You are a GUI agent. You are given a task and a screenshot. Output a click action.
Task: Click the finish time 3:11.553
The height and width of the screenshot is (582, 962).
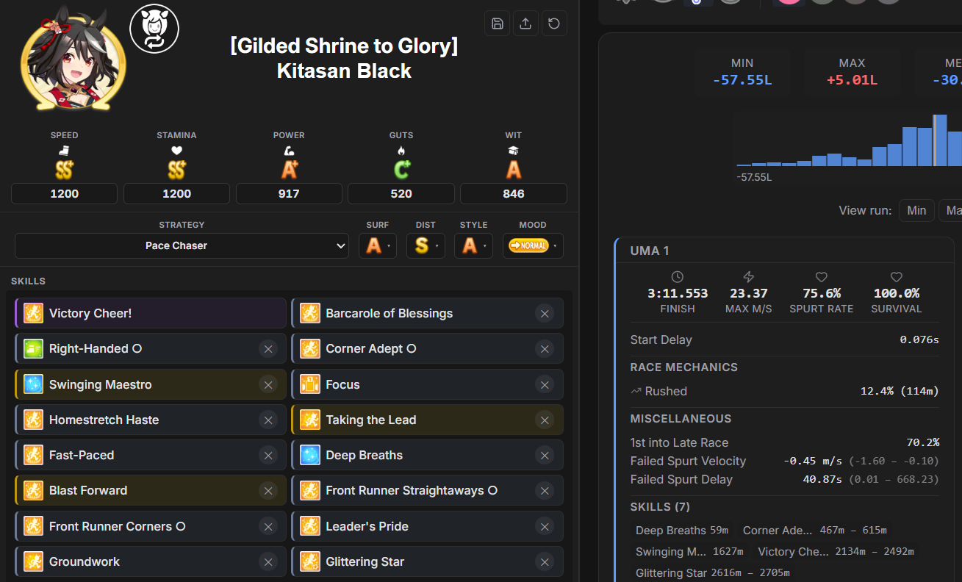coord(678,293)
